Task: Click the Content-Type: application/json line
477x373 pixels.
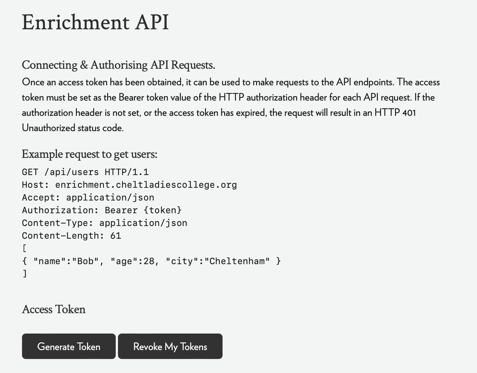Action: tap(105, 223)
